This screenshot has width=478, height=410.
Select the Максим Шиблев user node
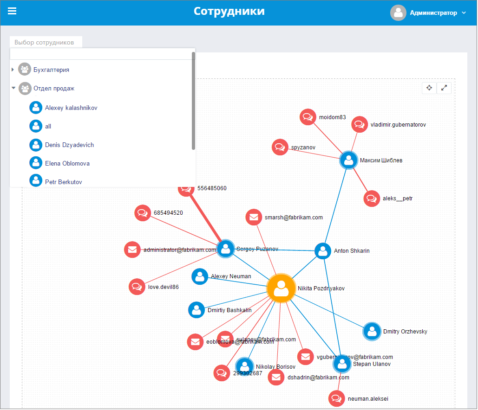[x=348, y=160]
